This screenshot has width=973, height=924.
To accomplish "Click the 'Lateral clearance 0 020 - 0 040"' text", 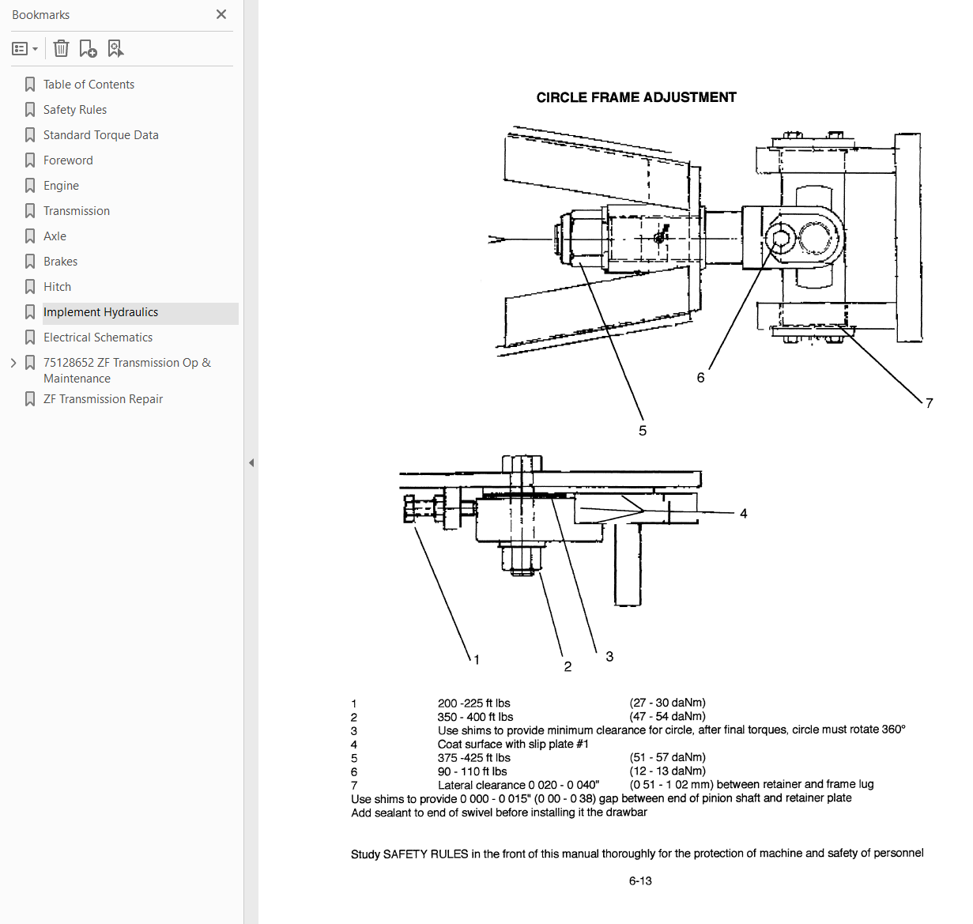I will (519, 785).
